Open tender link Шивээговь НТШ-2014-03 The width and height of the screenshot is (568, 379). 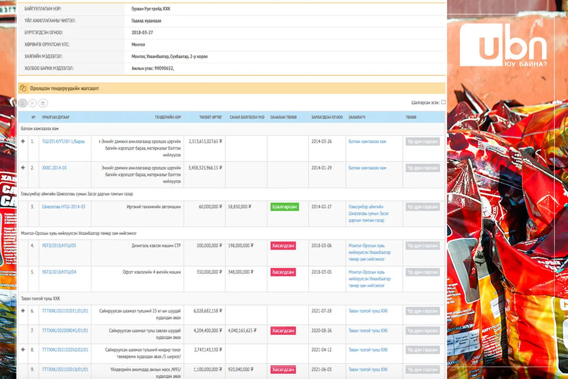(x=63, y=207)
